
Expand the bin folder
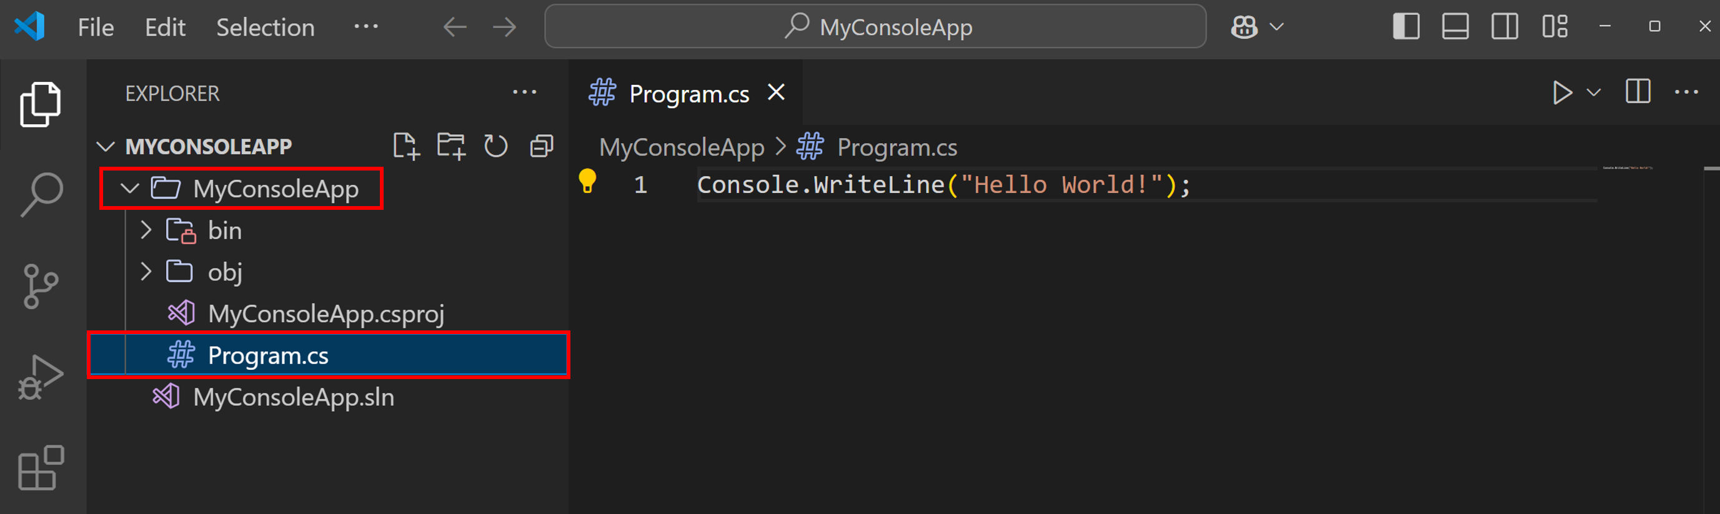point(146,230)
